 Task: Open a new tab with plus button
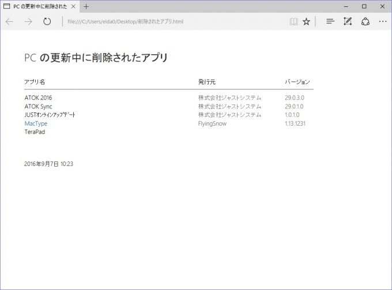(x=86, y=6)
